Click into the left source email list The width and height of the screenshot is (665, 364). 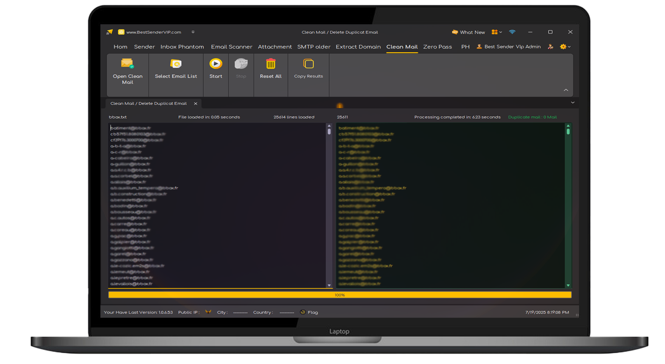[x=217, y=205]
